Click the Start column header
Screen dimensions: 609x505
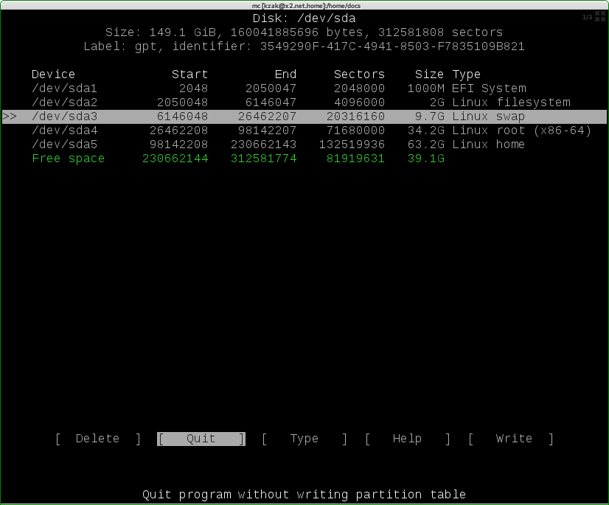[x=190, y=74]
